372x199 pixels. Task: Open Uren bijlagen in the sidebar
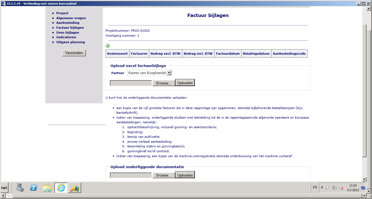point(68,33)
